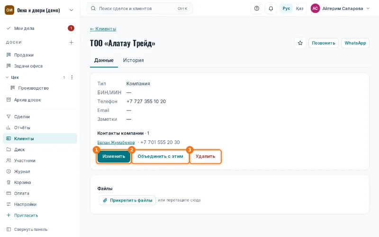Click the Удалить button
Image resolution: width=379 pixels, height=237 pixels.
click(206, 156)
